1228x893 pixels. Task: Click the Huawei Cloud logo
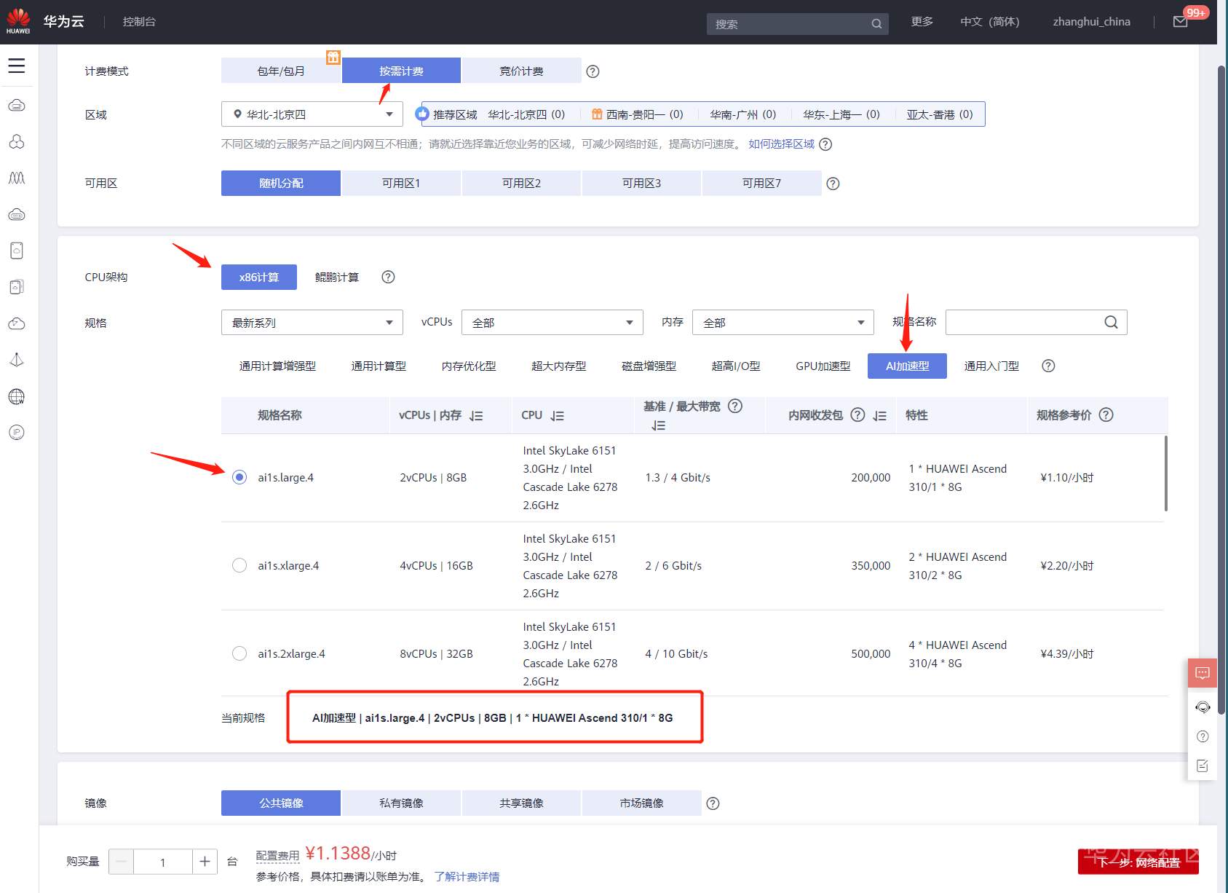18,21
